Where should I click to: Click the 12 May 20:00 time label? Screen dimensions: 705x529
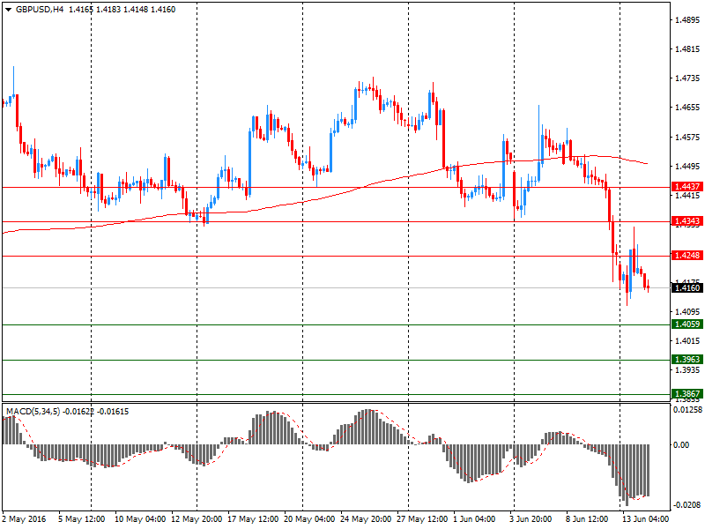197,518
